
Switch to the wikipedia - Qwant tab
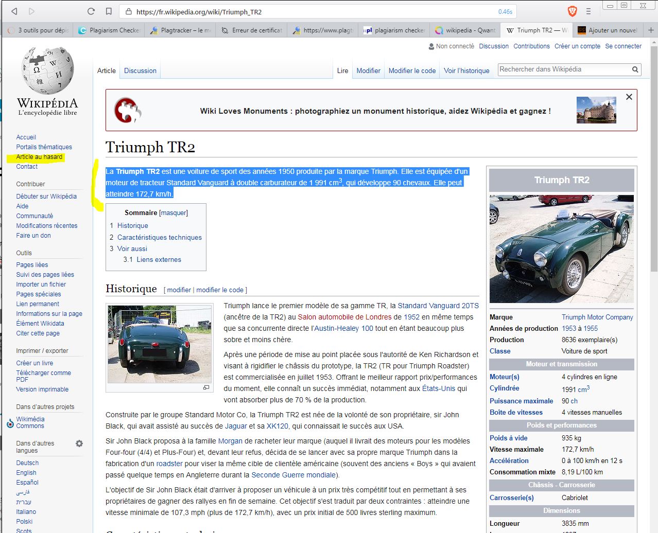(x=465, y=30)
